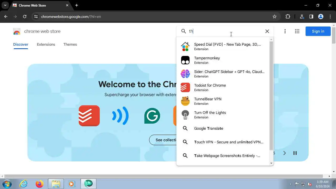Select Touch VPN search suggestion
The image size is (336, 189).
(223, 142)
